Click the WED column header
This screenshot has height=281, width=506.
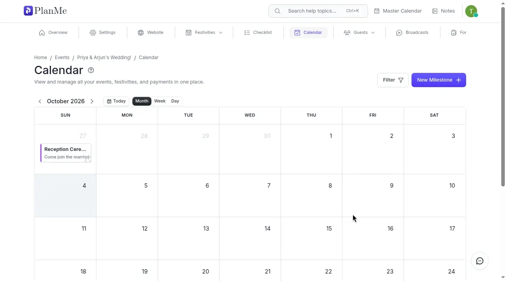250,115
